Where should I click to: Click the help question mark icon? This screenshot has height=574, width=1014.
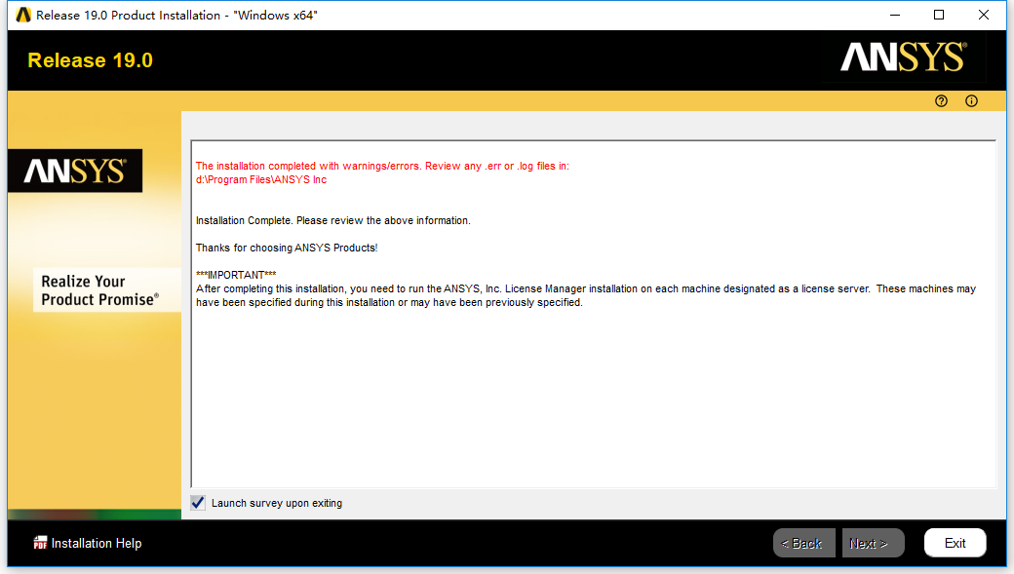pos(941,100)
